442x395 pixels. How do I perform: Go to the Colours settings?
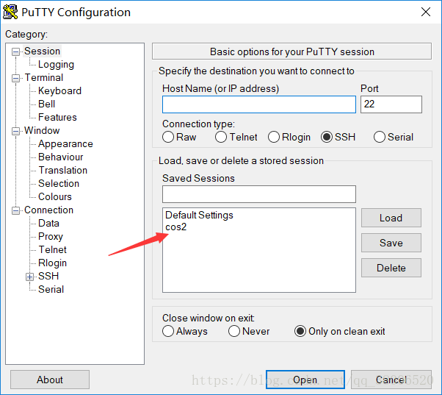(55, 197)
